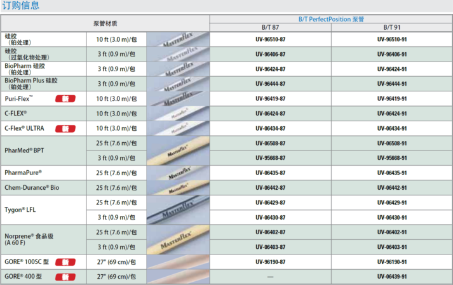Select part number UV-96444-87
The height and width of the screenshot is (285, 453).
(x=271, y=84)
